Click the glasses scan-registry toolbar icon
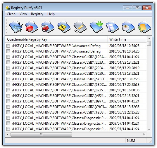Screen dimensions: 157x148 click(x=16, y=27)
